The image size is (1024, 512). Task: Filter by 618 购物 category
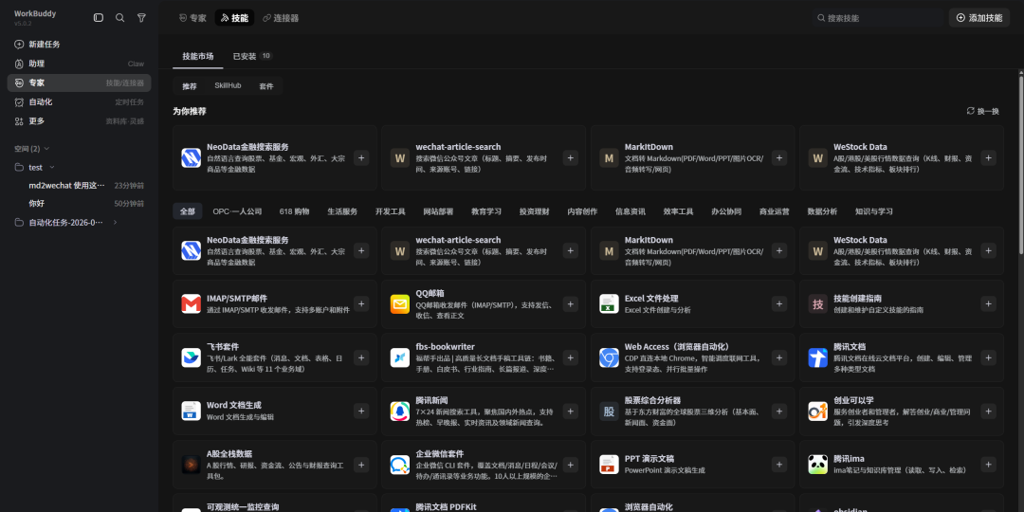coord(294,211)
